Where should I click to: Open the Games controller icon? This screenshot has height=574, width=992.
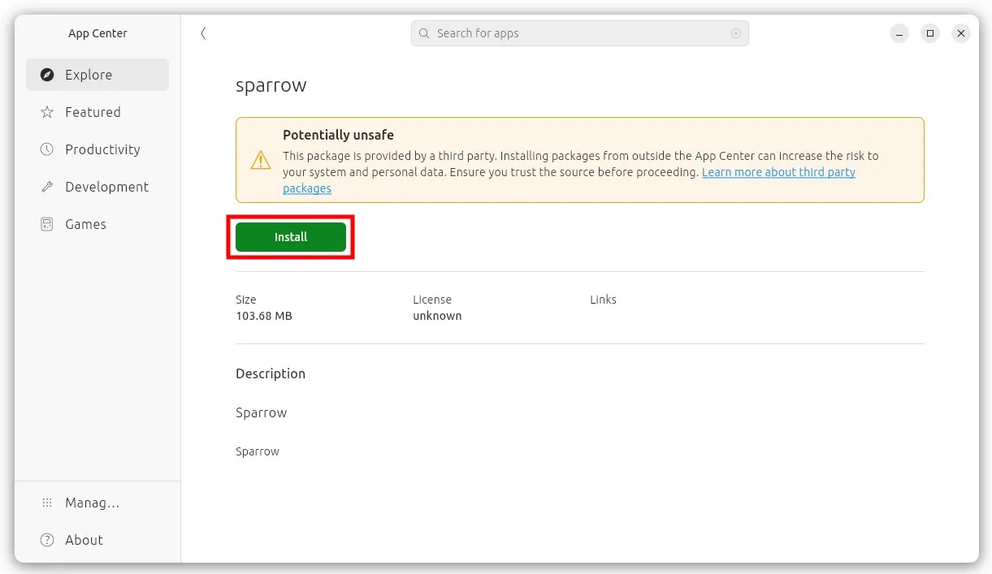click(47, 224)
